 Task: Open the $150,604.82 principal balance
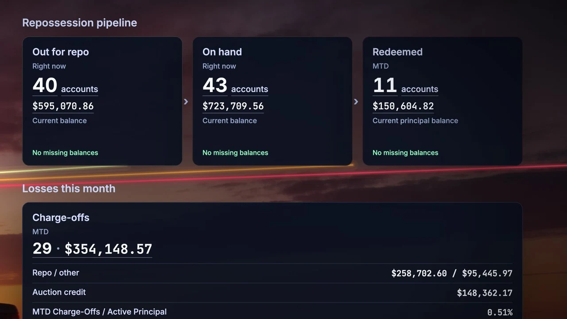[403, 106]
